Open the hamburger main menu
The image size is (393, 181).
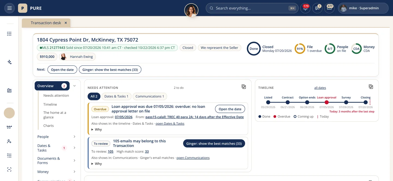point(10,8)
